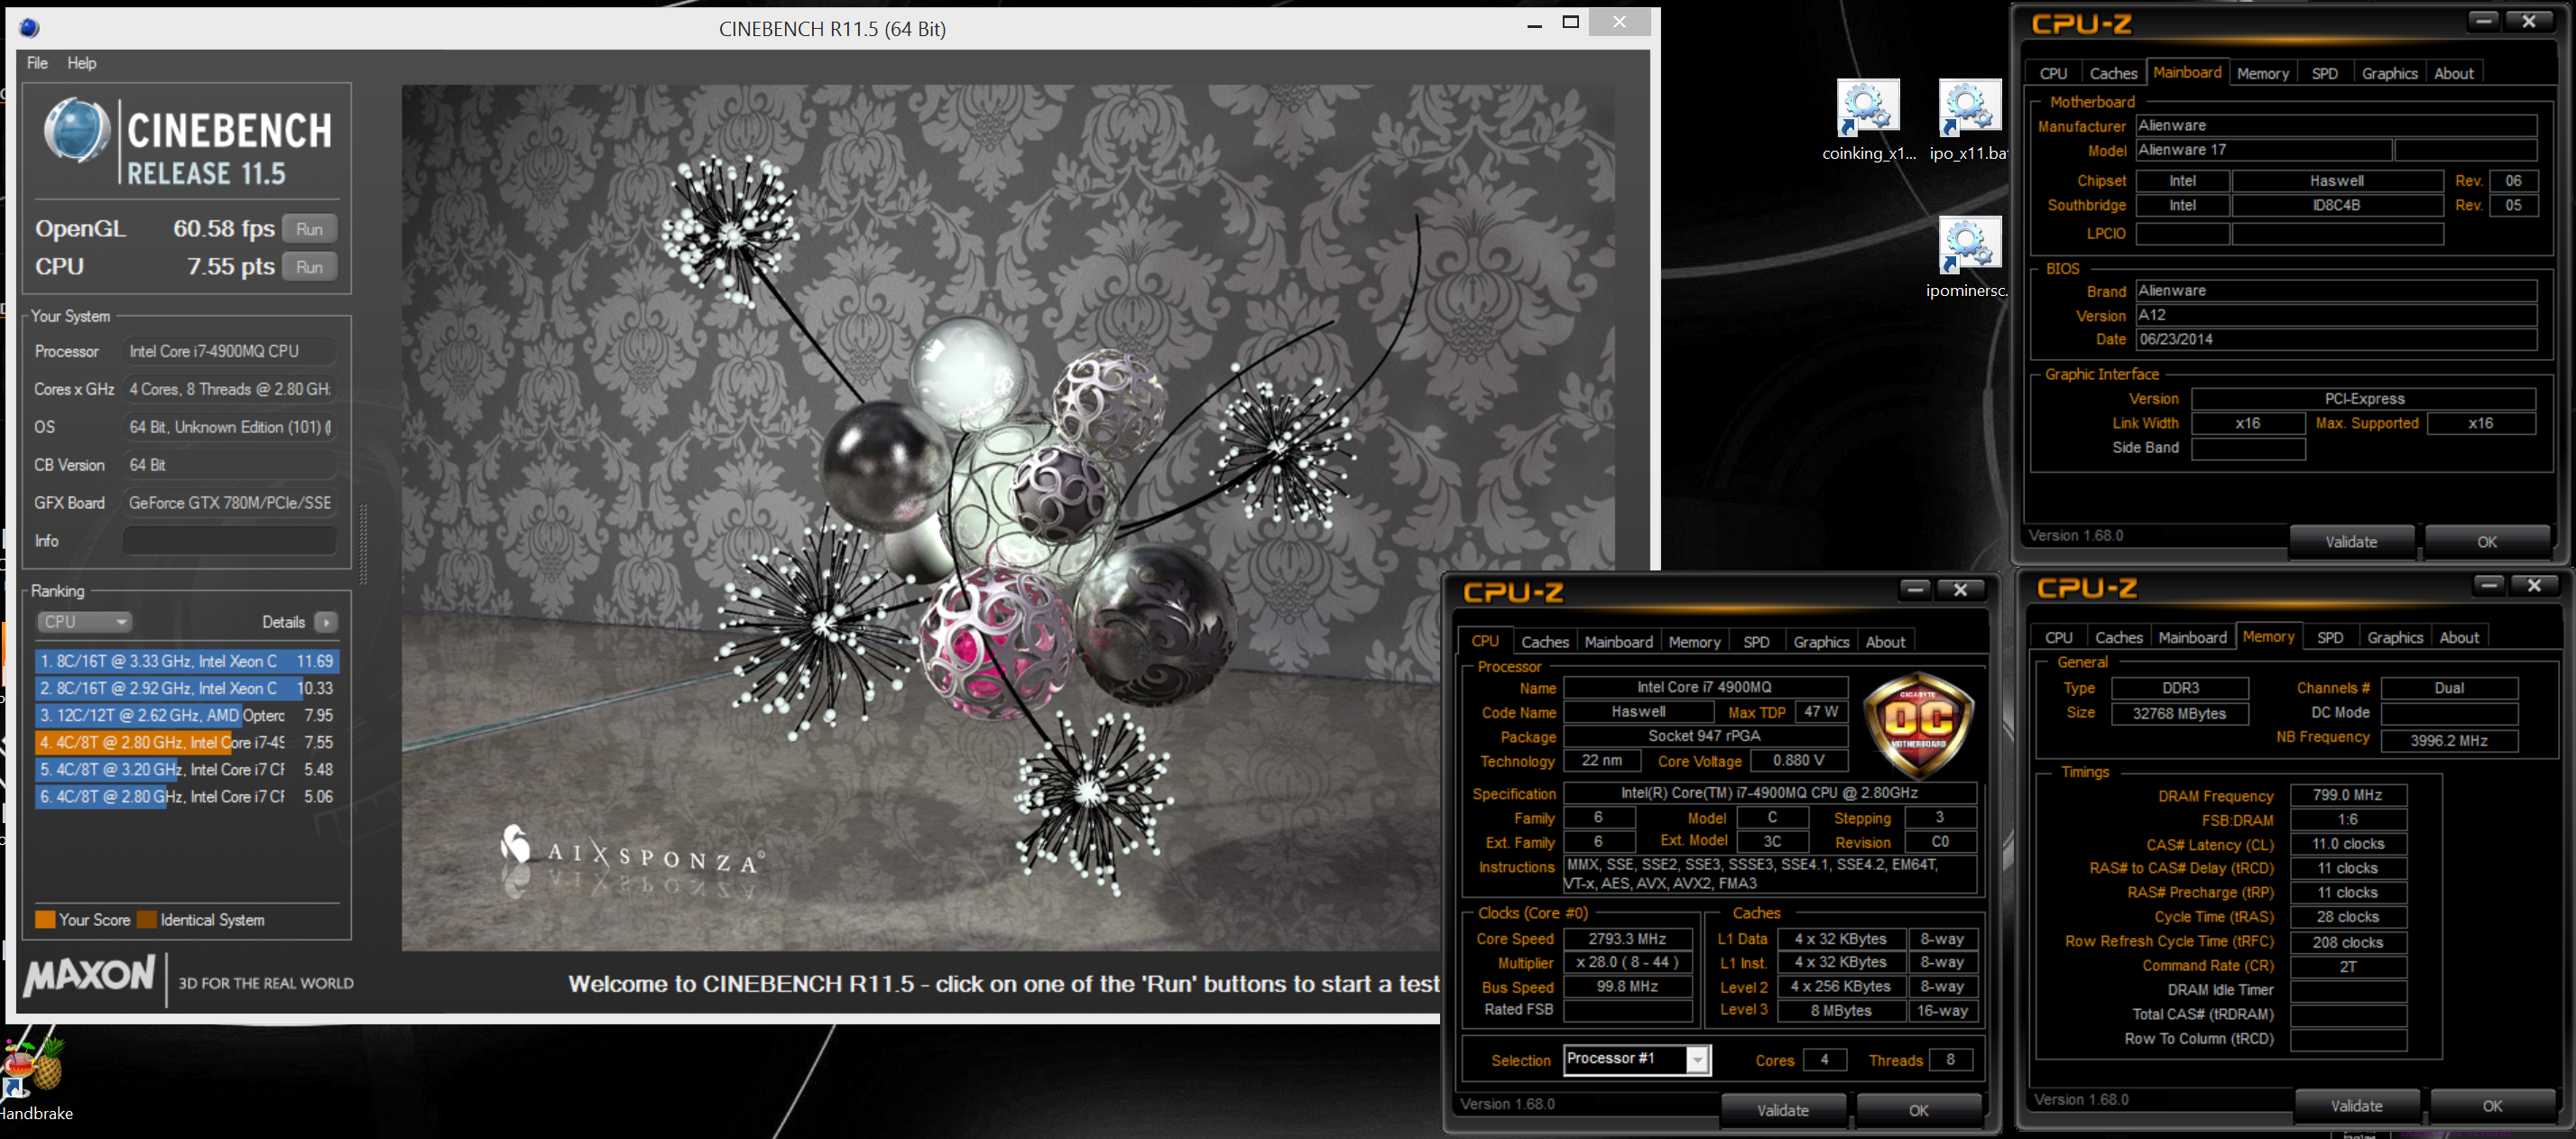
Task: Open SPD tab in CPU-tab CPU-Z window
Action: click(x=1756, y=642)
